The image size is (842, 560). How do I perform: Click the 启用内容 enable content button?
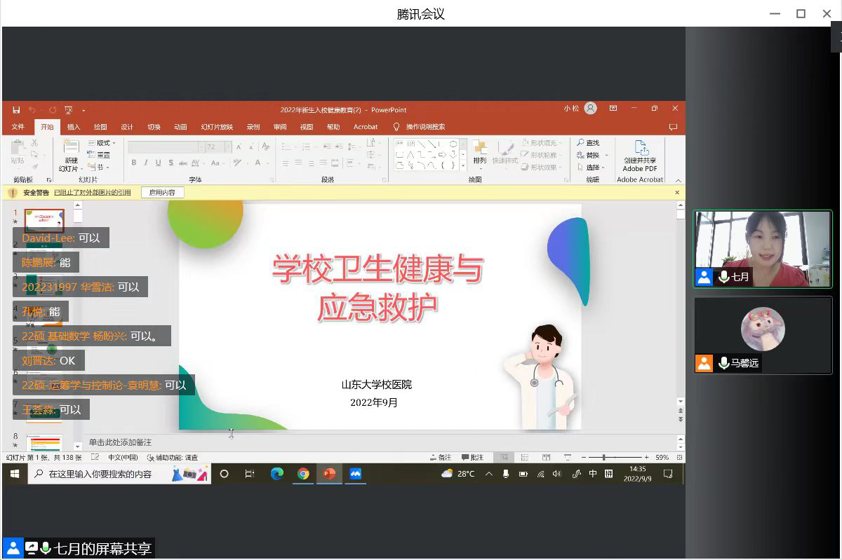point(163,193)
